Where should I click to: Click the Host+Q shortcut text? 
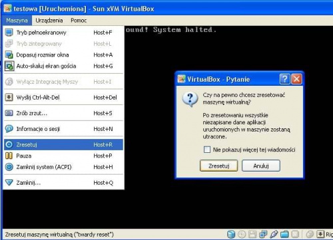click(x=103, y=183)
